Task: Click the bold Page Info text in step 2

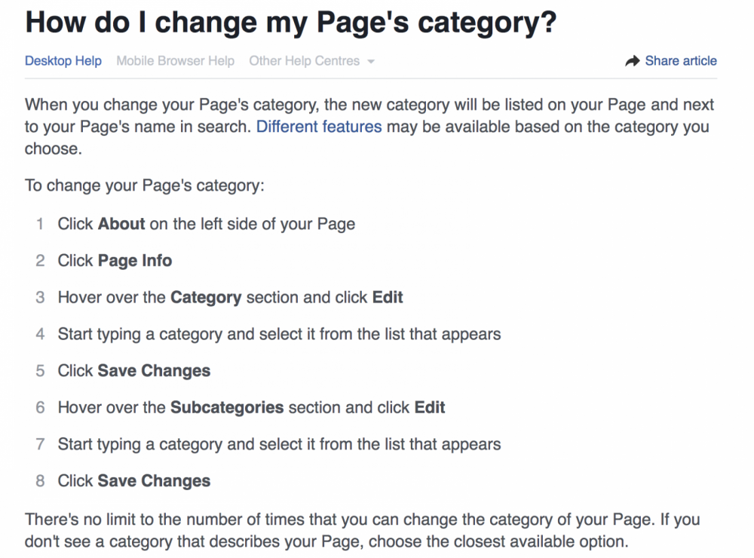Action: tap(135, 261)
